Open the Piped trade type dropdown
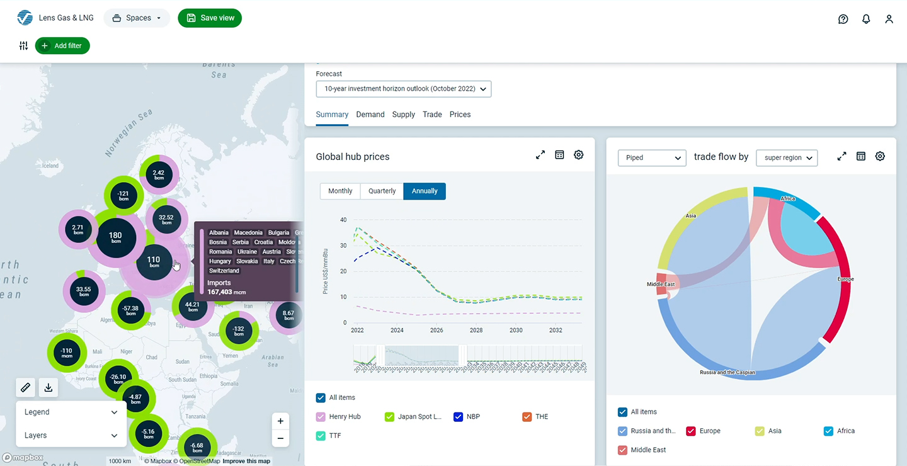Image resolution: width=907 pixels, height=466 pixels. [x=652, y=157]
